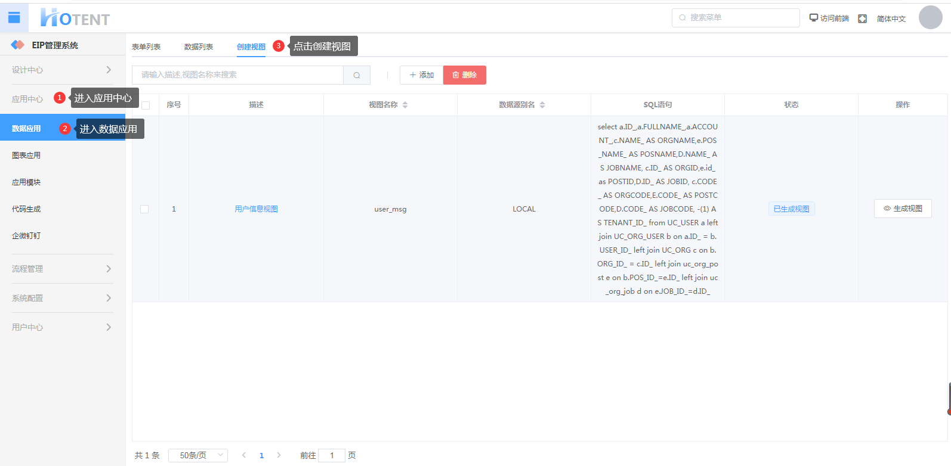
Task: Sort by 数据源别名 column arrows
Action: click(542, 105)
